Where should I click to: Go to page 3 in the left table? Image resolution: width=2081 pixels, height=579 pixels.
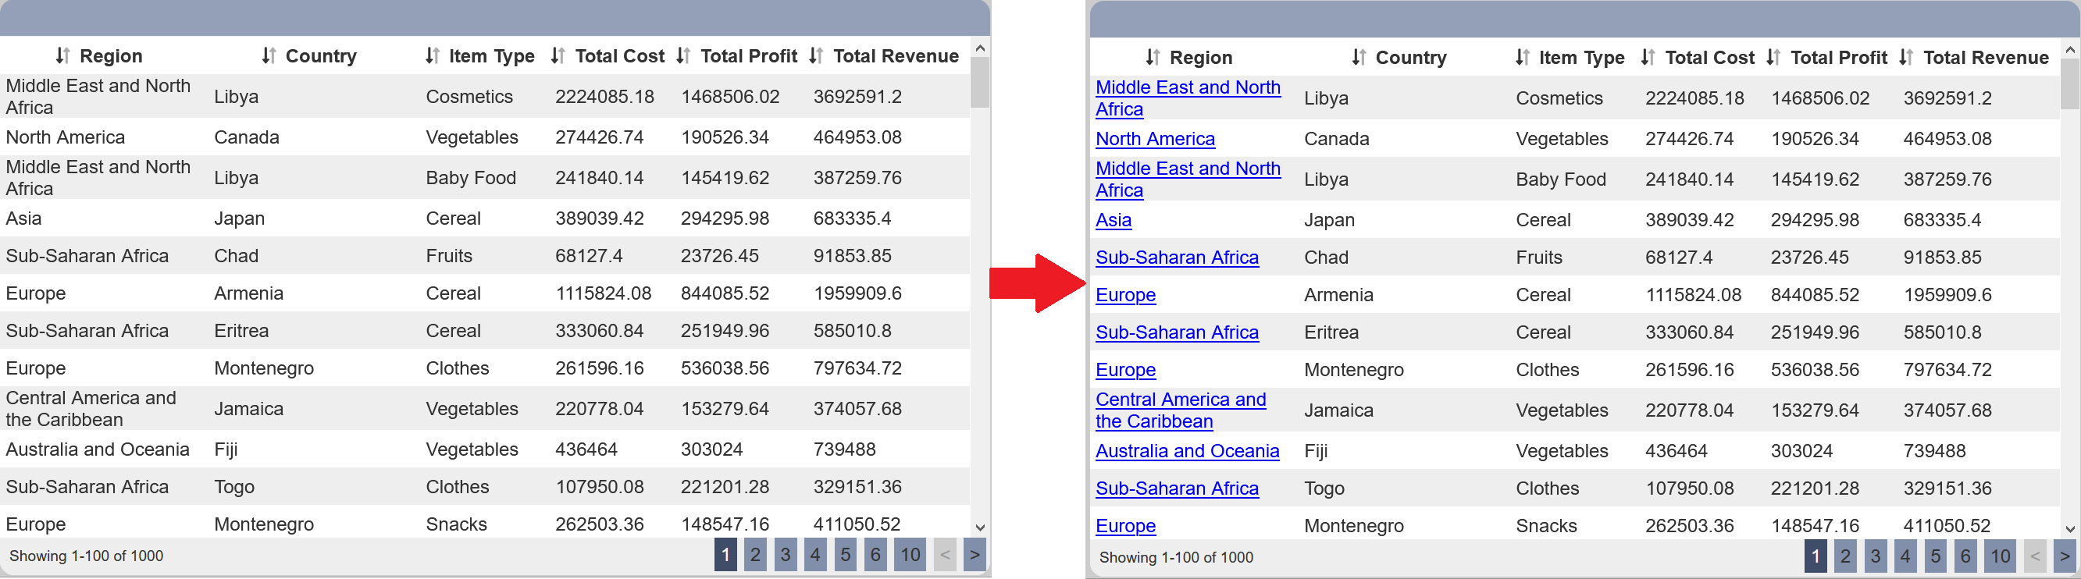786,555
